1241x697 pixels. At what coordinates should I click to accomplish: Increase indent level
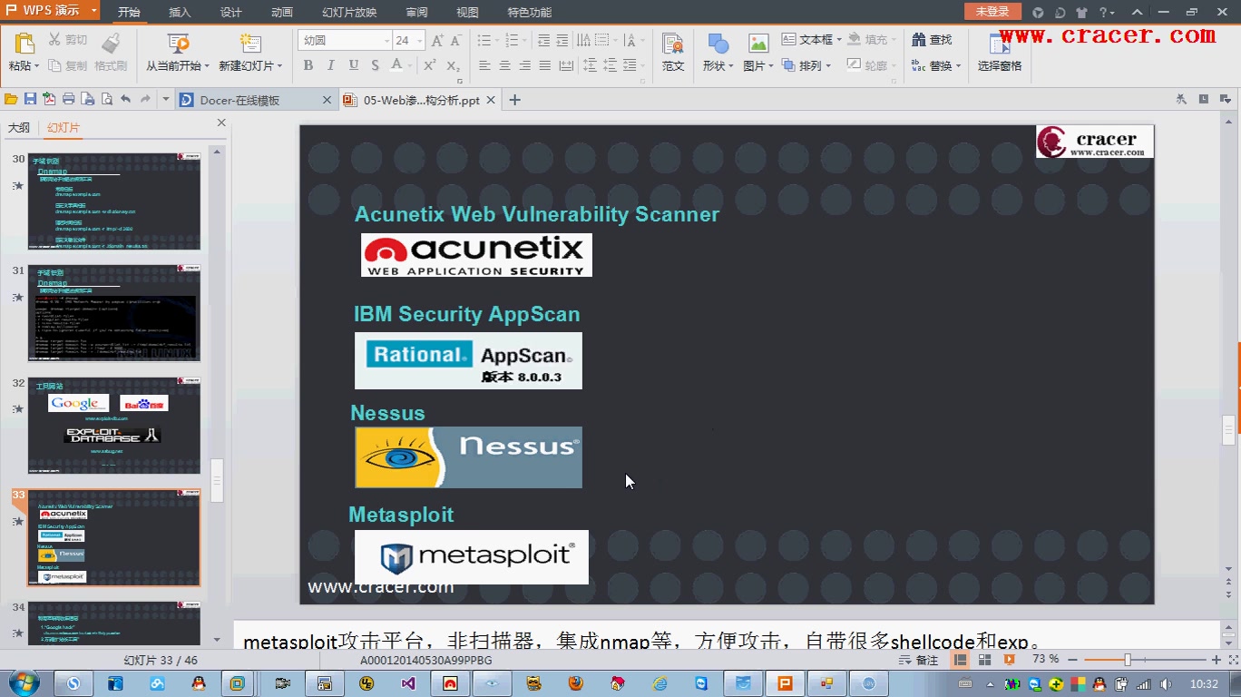coord(562,40)
